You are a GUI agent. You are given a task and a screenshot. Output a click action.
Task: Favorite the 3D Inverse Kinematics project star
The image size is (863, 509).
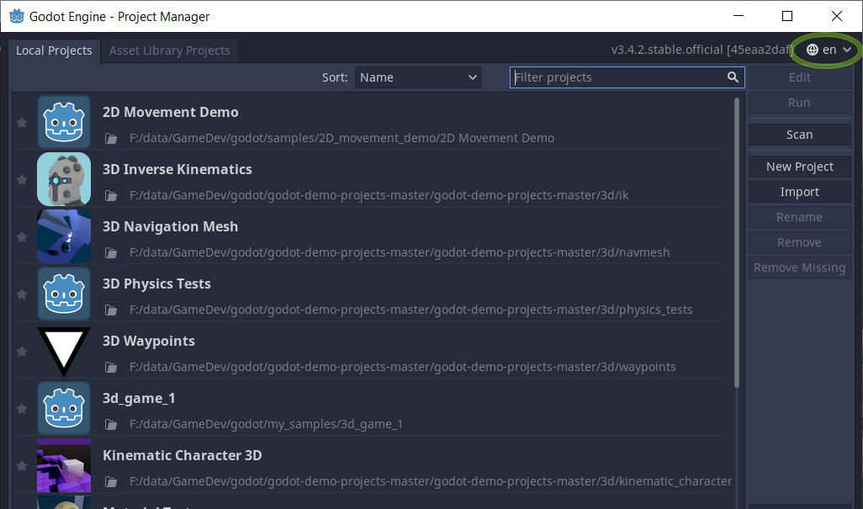[x=22, y=180]
